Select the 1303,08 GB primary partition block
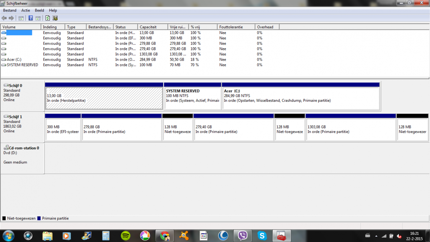This screenshot has height=242, width=430. (x=350, y=127)
